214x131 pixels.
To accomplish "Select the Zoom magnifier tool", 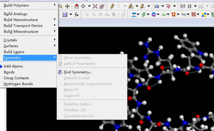I will [x=61, y=6].
